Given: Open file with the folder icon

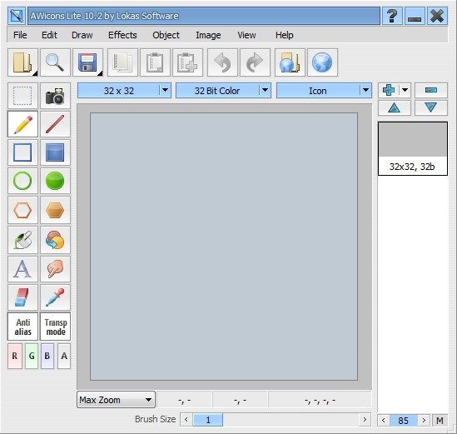Looking at the screenshot, I should pyautogui.click(x=22, y=62).
